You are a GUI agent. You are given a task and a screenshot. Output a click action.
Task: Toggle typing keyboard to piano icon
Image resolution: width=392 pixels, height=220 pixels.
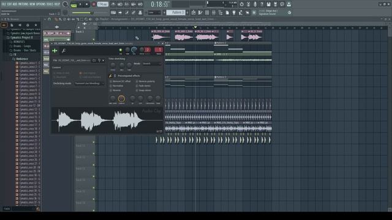coord(113,12)
